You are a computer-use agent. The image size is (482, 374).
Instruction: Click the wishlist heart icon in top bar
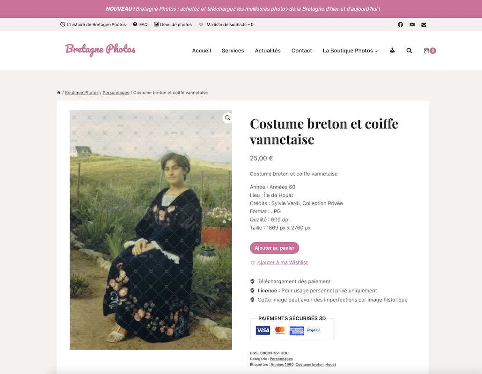pyautogui.click(x=201, y=25)
